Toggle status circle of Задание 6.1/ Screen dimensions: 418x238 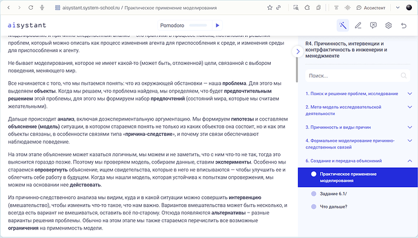pos(314,194)
